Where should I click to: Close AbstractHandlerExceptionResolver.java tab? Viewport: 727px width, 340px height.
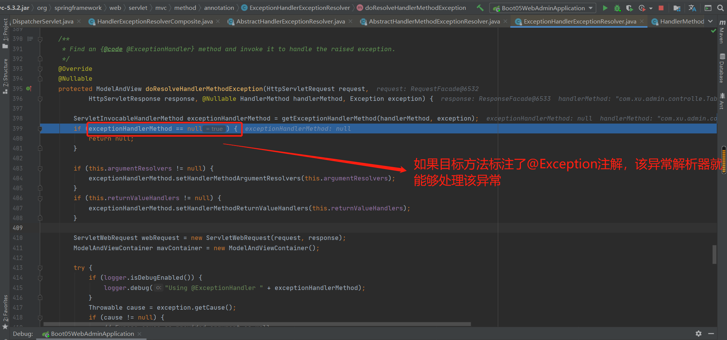point(350,21)
